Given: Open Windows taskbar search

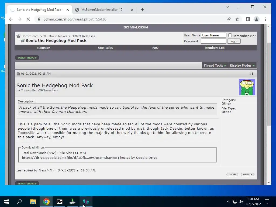Looking at the screenshot, I should click(19, 202).
